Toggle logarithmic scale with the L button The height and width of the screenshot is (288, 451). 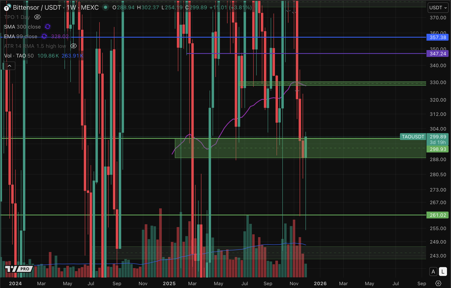tap(443, 271)
